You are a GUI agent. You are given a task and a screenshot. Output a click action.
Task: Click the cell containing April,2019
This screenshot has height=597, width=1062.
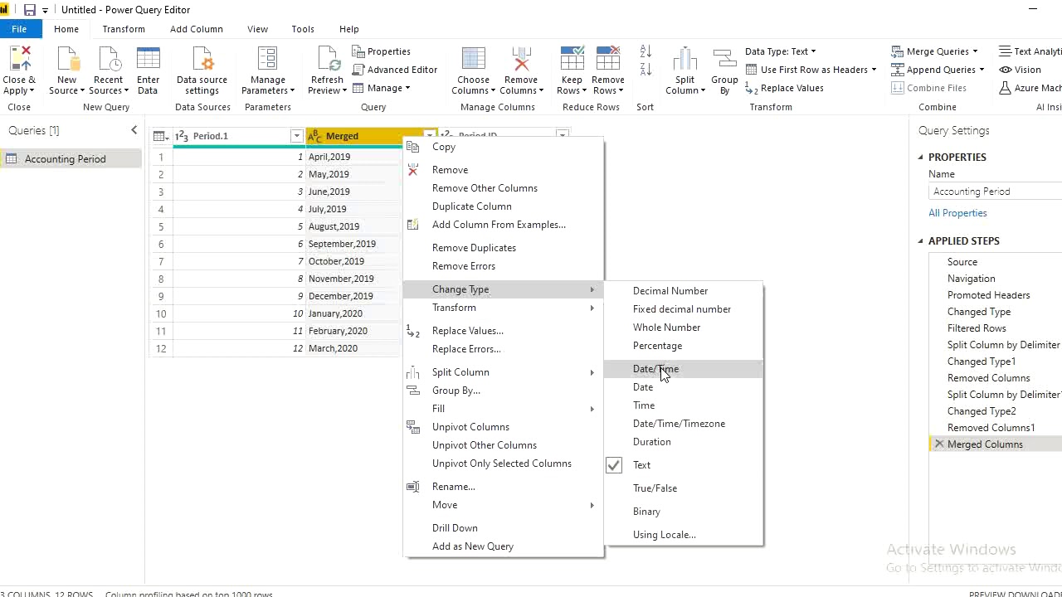pos(354,157)
